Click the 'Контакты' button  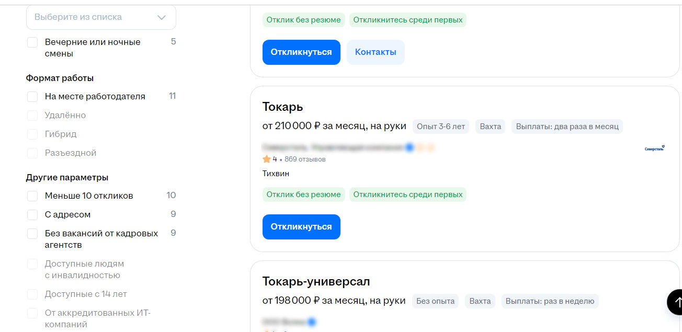(x=376, y=52)
